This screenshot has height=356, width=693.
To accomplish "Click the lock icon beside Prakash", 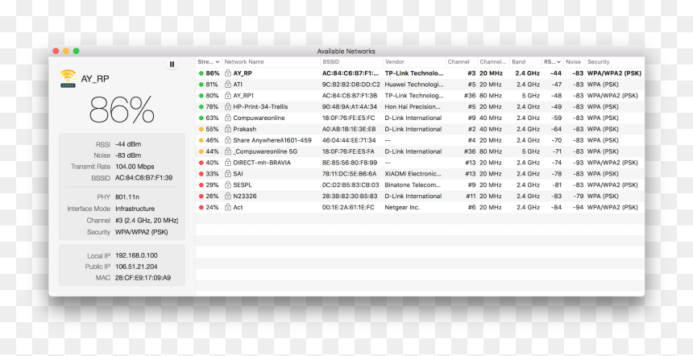I will click(x=227, y=129).
